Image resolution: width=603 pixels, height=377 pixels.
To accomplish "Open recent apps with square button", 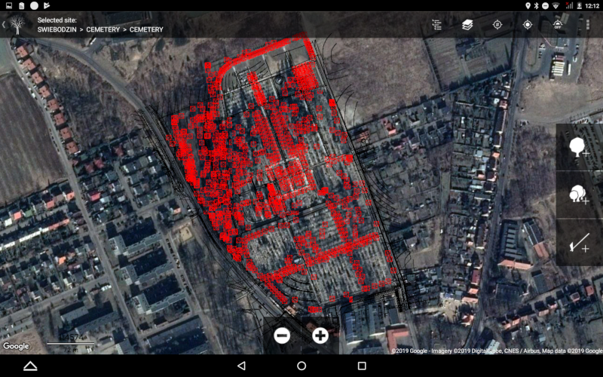I will pyautogui.click(x=362, y=366).
